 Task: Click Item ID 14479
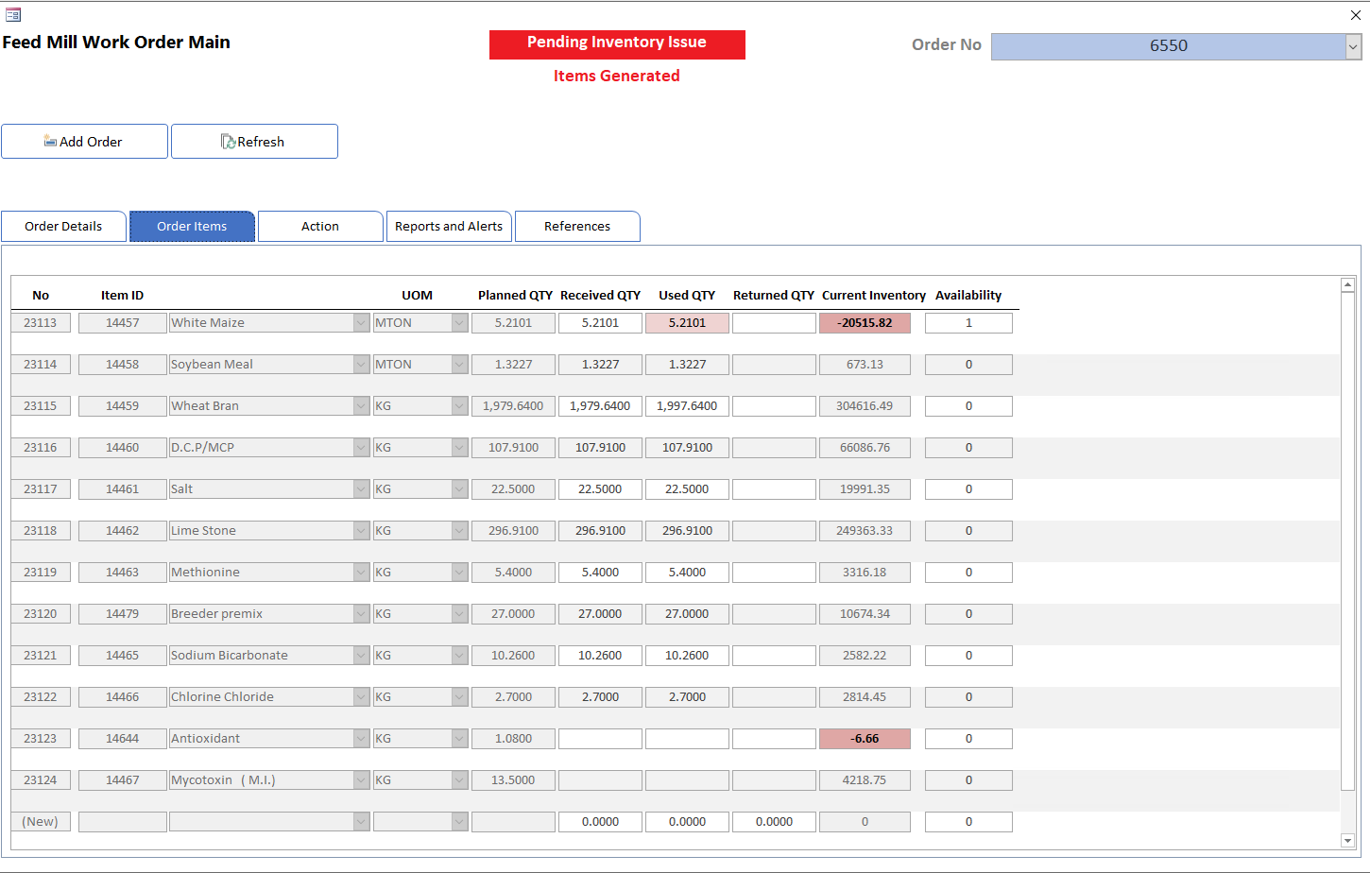(122, 614)
